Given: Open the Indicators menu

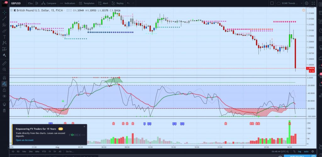Looking at the screenshot, I should pos(66,3).
